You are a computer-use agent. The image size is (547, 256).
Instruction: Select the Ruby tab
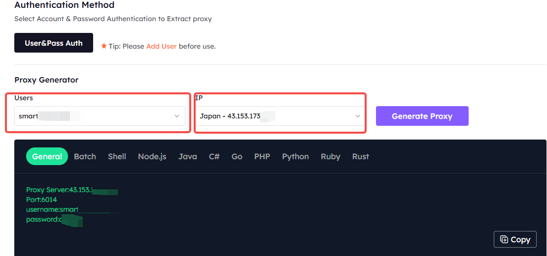coord(330,157)
